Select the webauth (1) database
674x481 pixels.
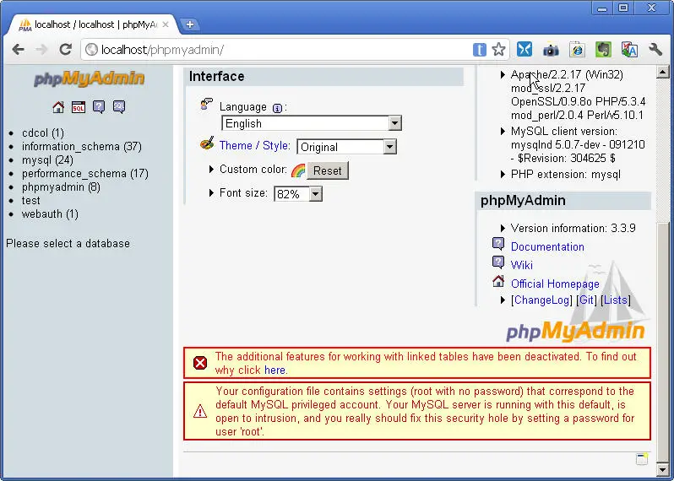(50, 213)
